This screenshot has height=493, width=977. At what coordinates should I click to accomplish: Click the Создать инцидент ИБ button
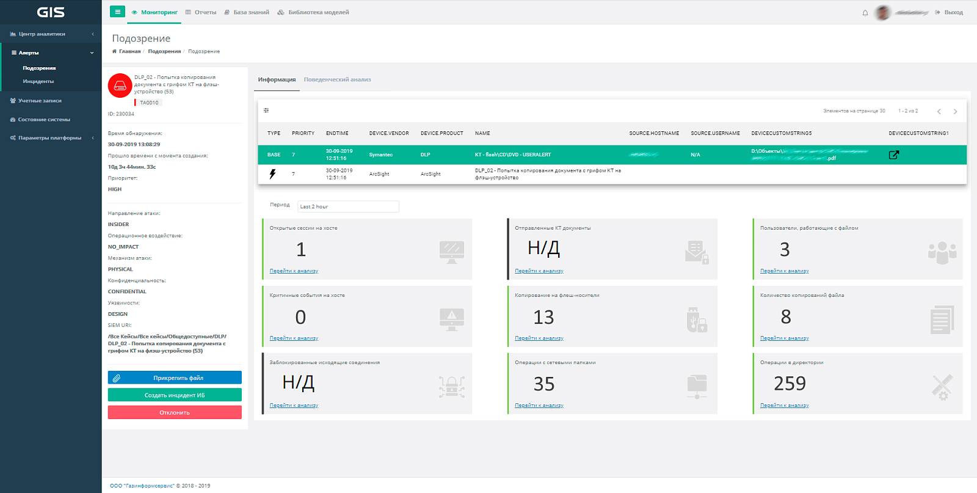coord(175,395)
